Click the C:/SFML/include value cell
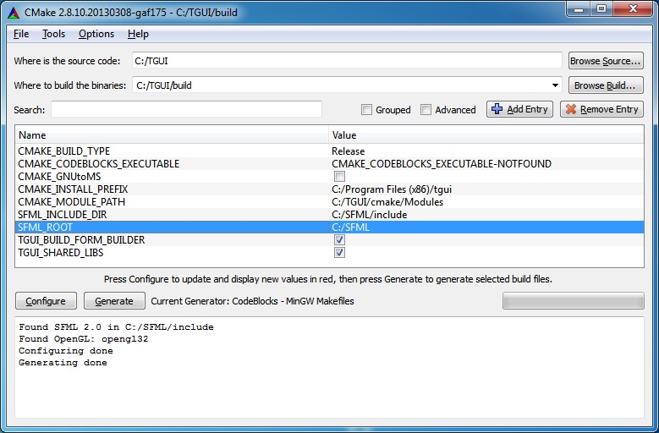659x433 pixels. point(370,215)
